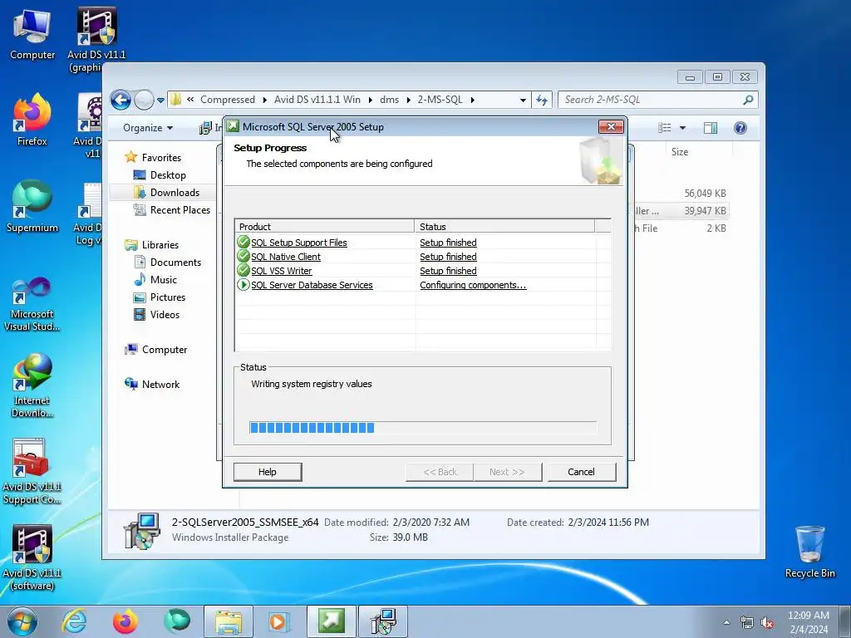Click the Product column header in setup
Viewport: 851px width, 638px height.
[325, 226]
